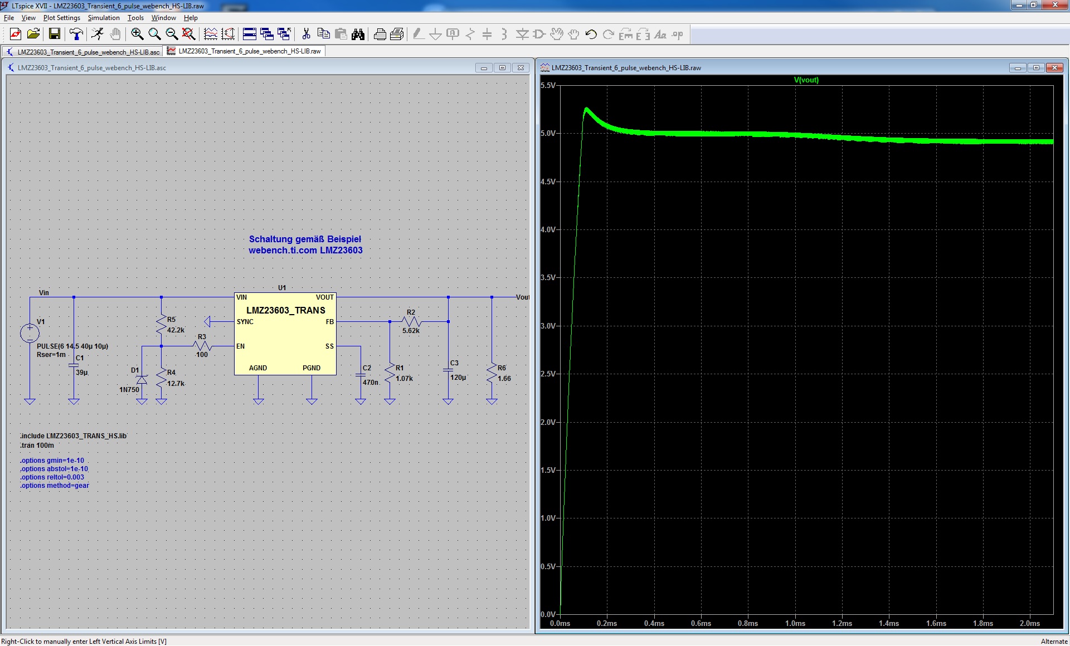The width and height of the screenshot is (1070, 646).
Task: Select the Move hand tool
Action: click(556, 35)
